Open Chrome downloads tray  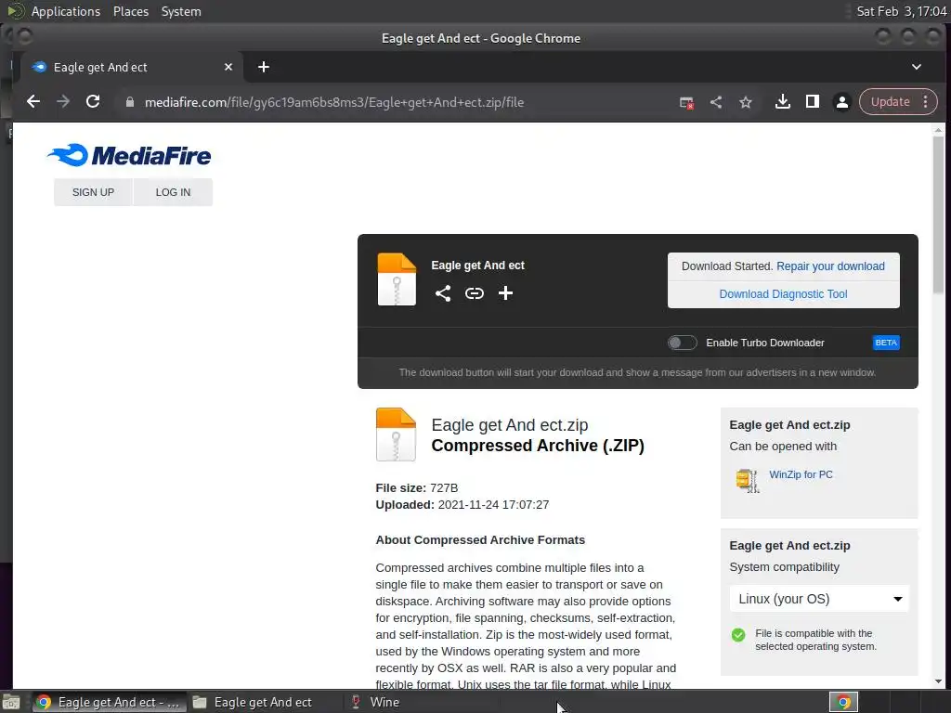(x=782, y=102)
